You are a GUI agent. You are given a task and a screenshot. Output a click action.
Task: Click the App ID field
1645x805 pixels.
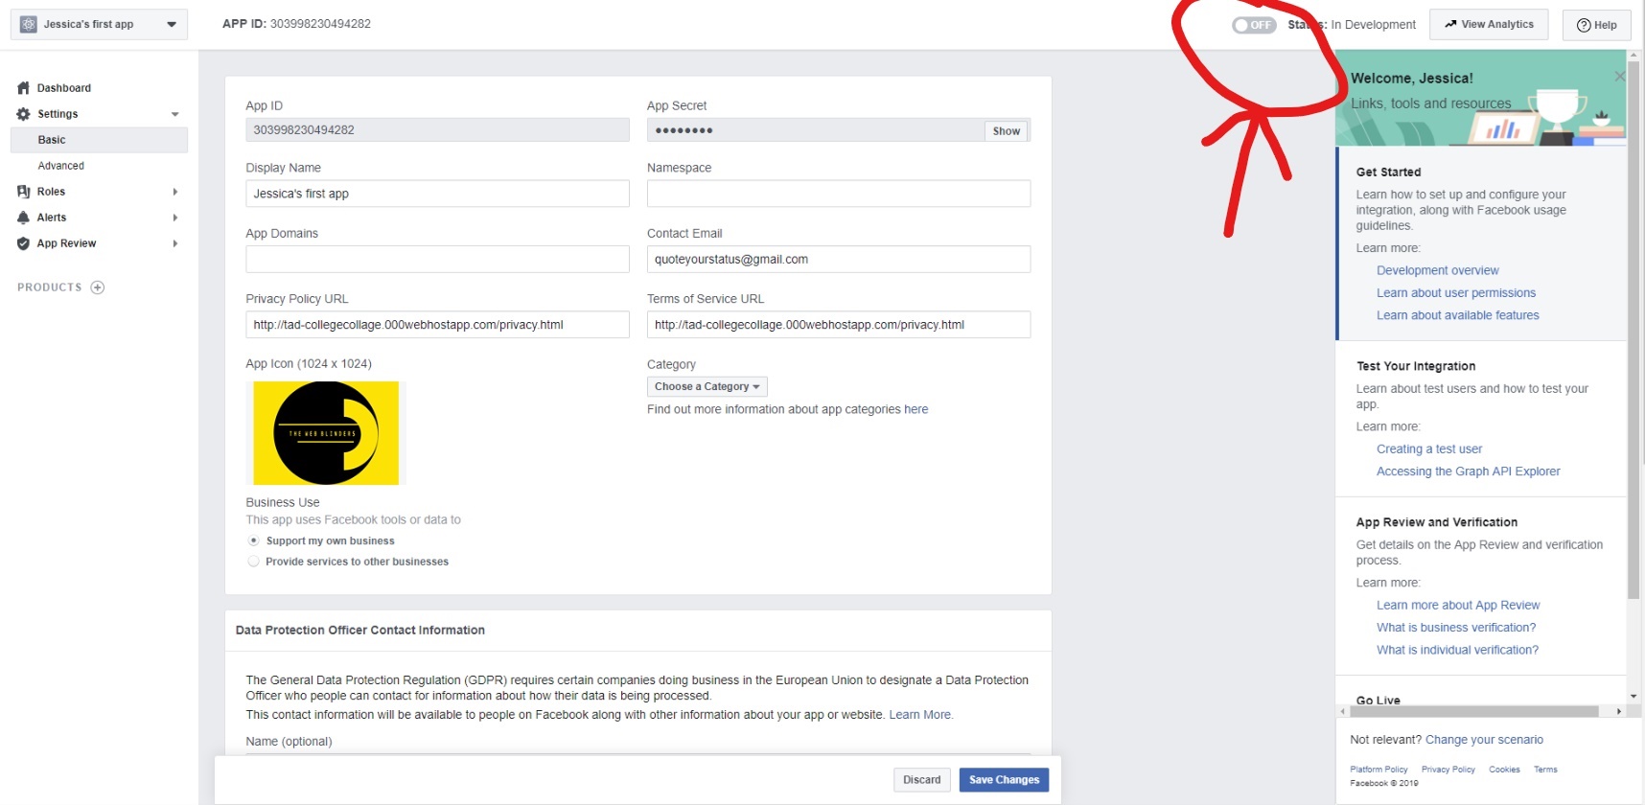coord(437,130)
